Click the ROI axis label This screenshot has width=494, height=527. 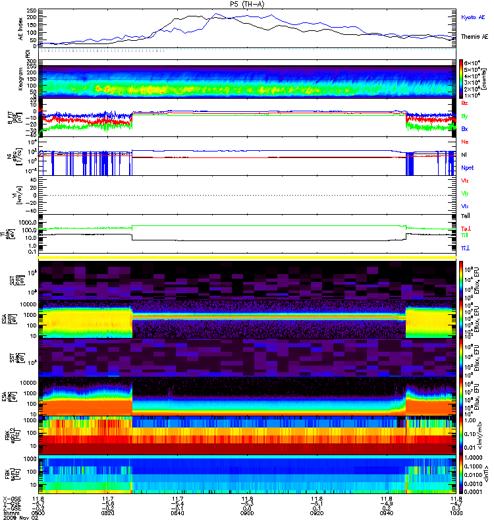(x=28, y=54)
